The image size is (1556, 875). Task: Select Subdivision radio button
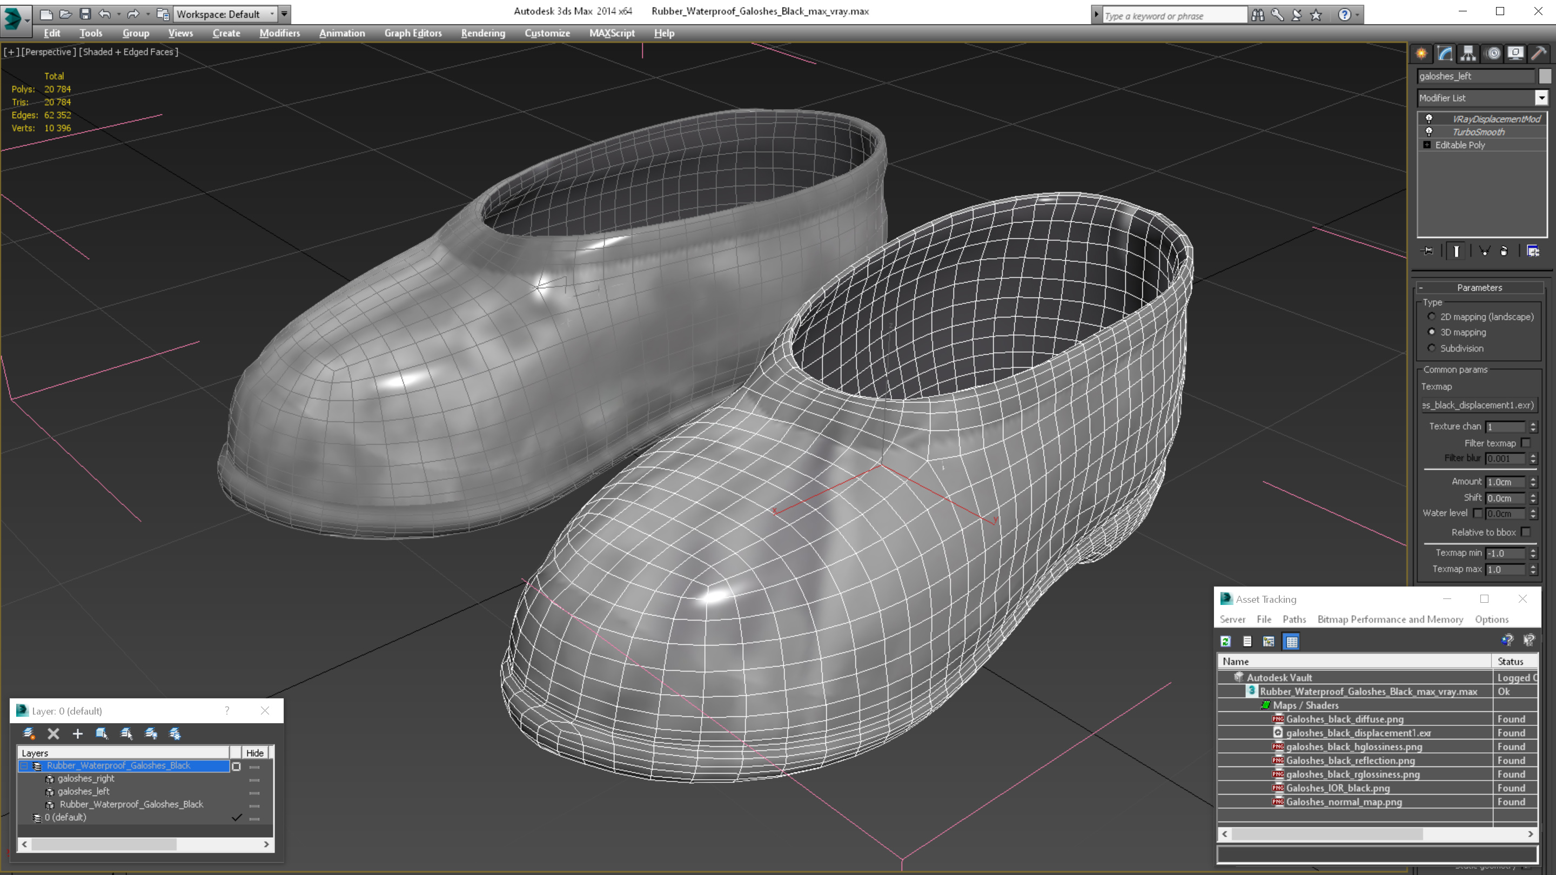(1431, 348)
